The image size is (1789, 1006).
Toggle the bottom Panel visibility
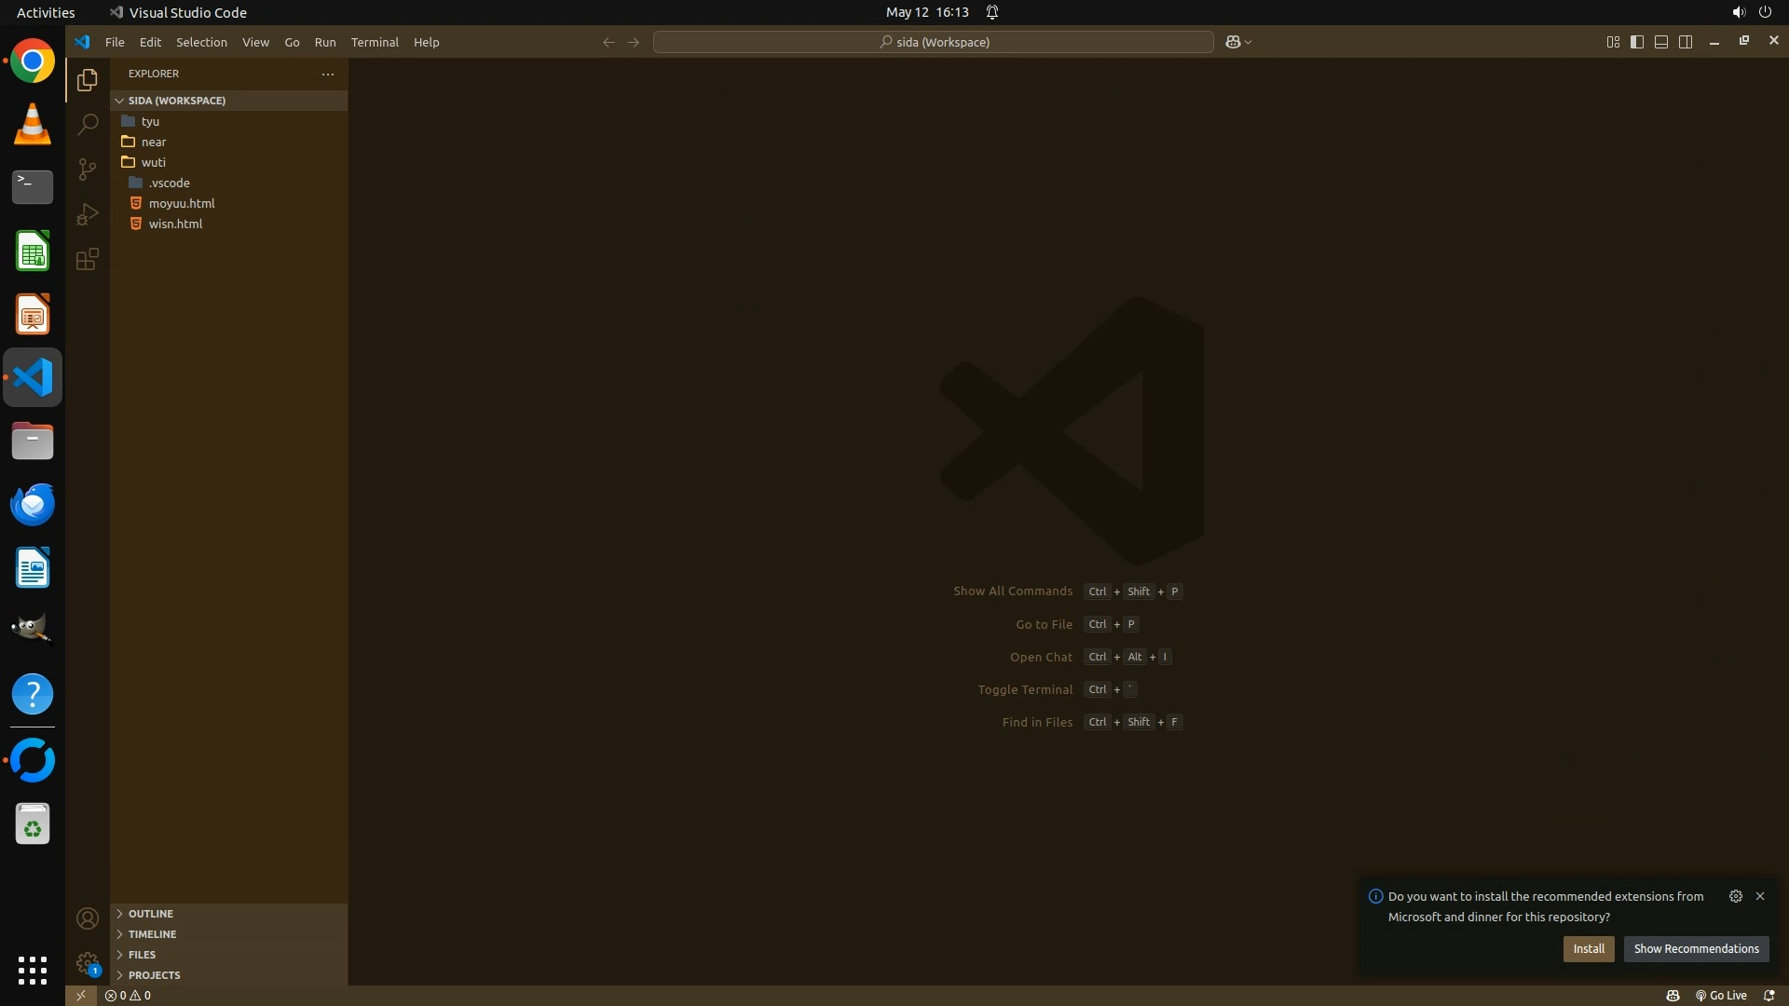(1661, 42)
